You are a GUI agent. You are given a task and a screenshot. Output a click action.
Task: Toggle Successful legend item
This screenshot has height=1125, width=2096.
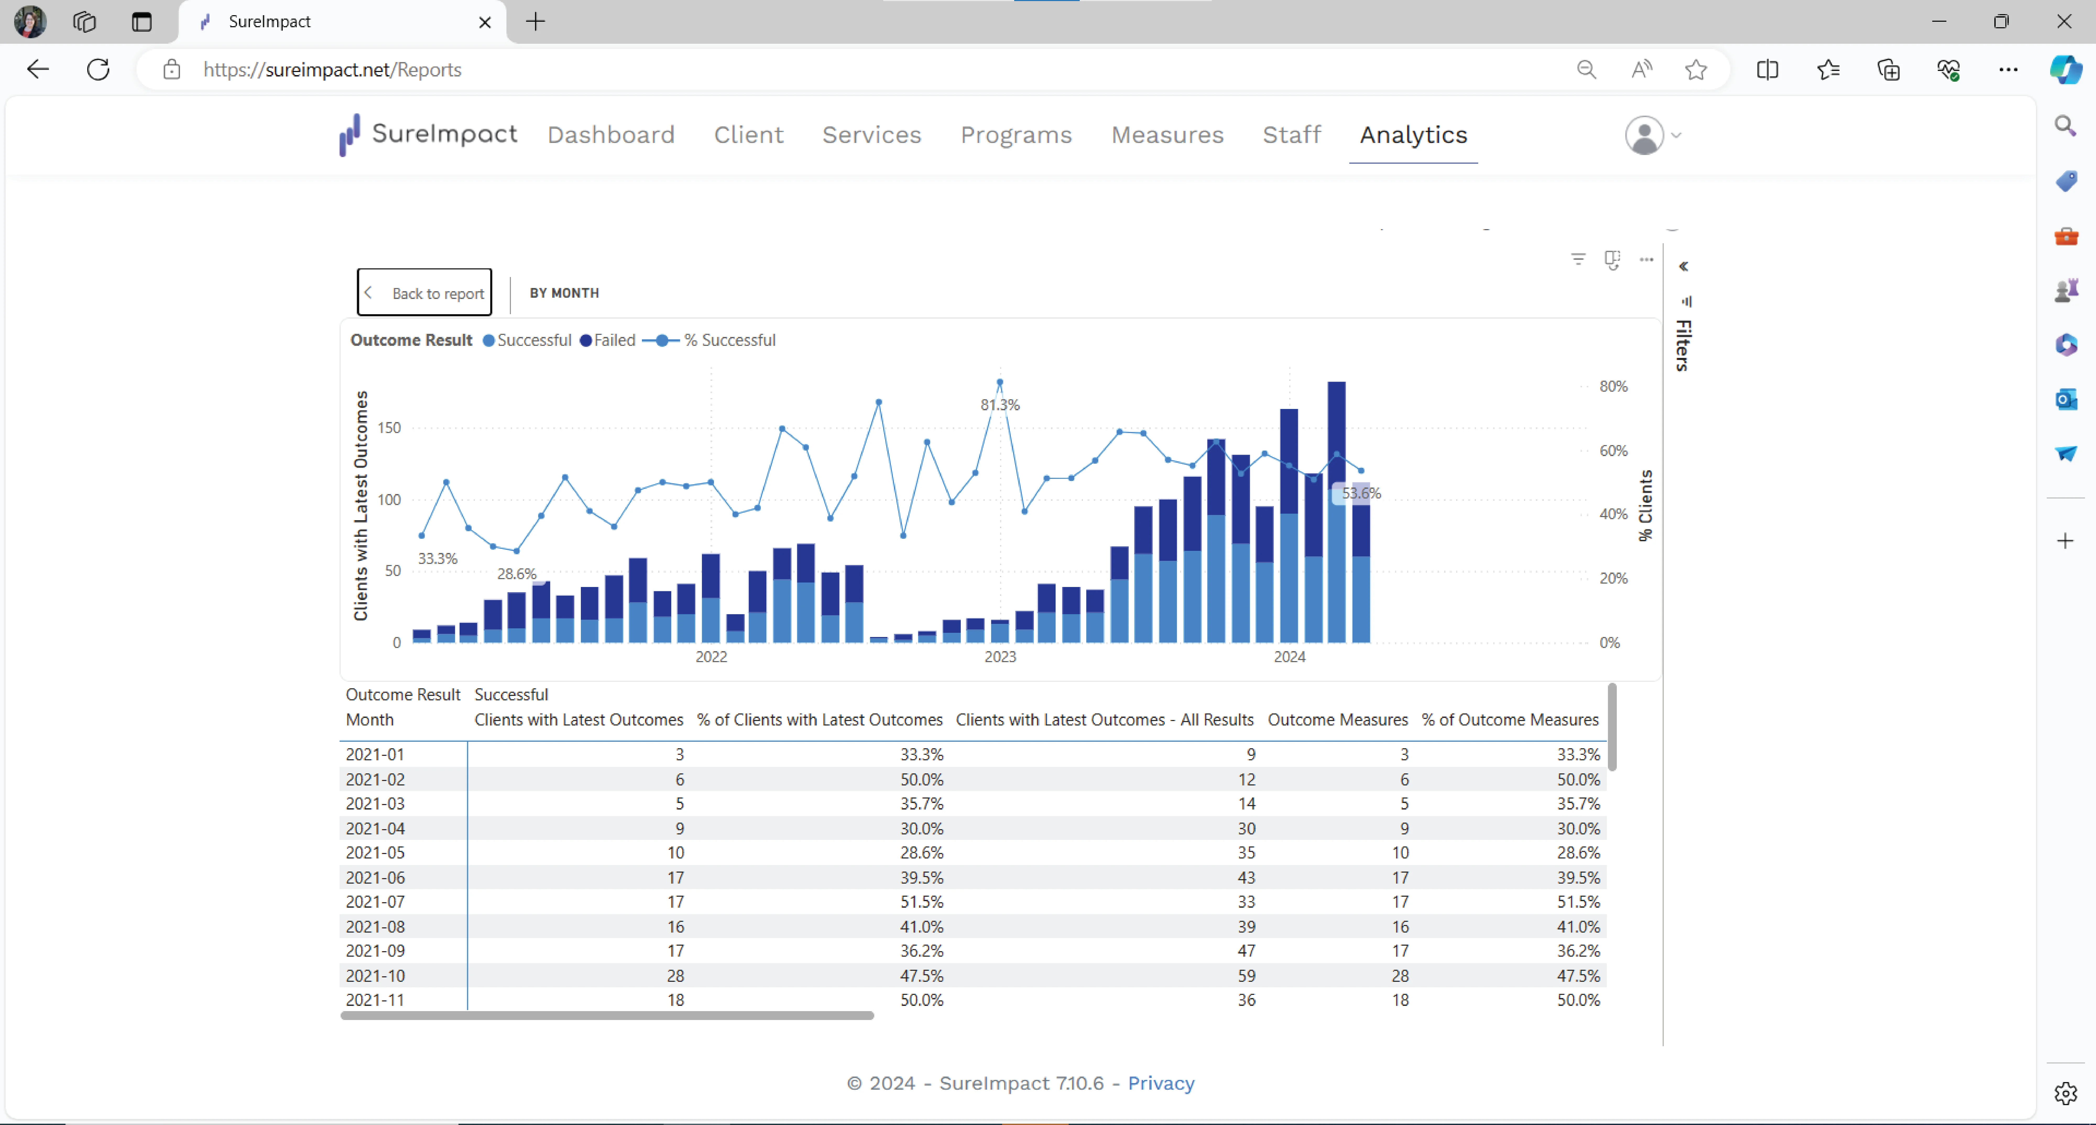pos(527,341)
